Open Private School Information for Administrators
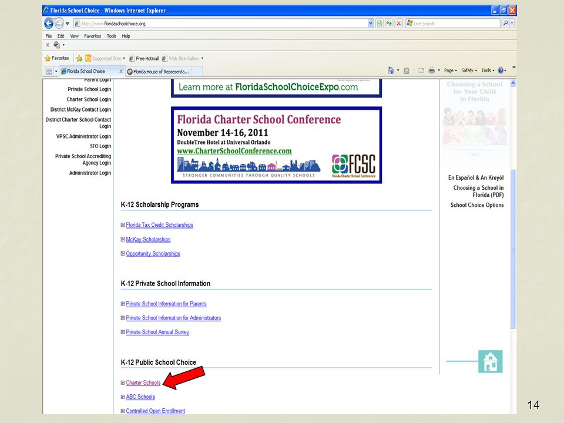The height and width of the screenshot is (423, 564). pyautogui.click(x=173, y=318)
